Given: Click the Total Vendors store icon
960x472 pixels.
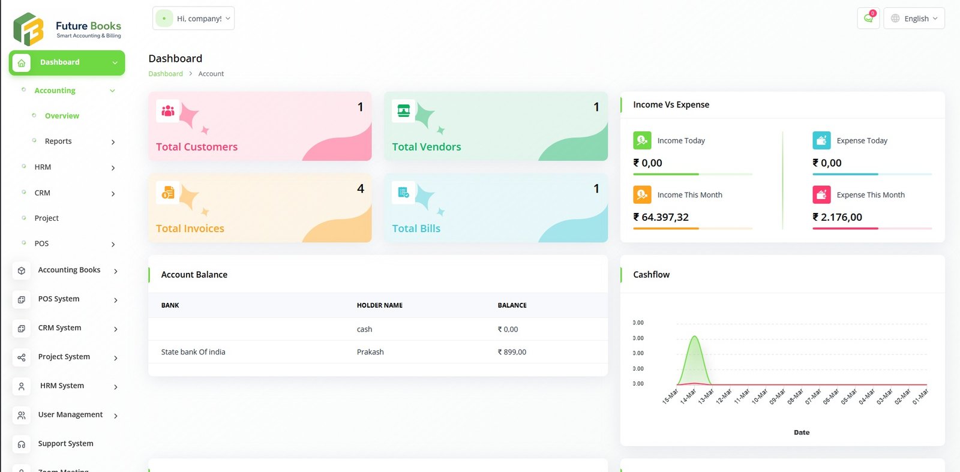Looking at the screenshot, I should (x=404, y=111).
